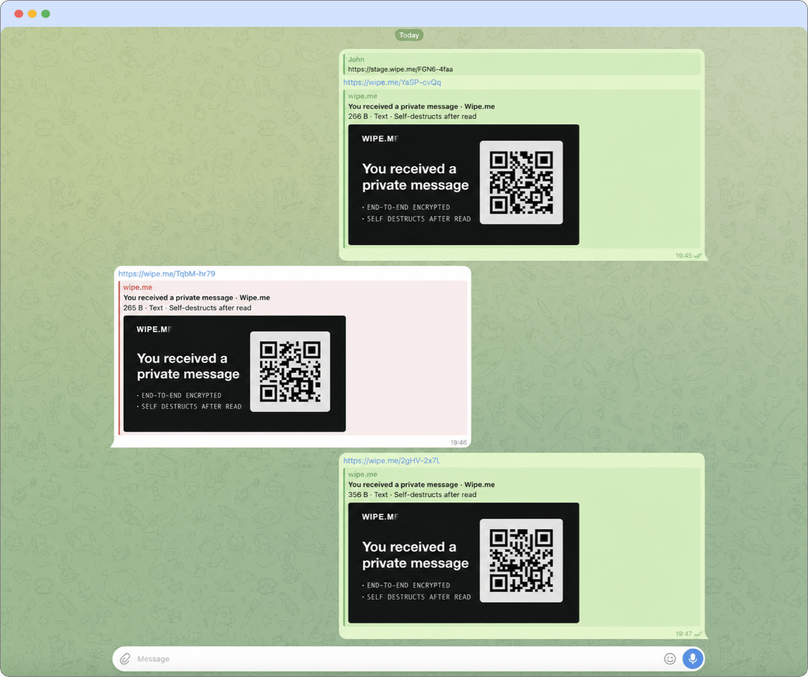
Task: Click read checkmarks on 19:45 message
Action: click(x=698, y=256)
